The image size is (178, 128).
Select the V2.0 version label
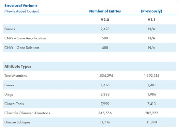point(105,20)
